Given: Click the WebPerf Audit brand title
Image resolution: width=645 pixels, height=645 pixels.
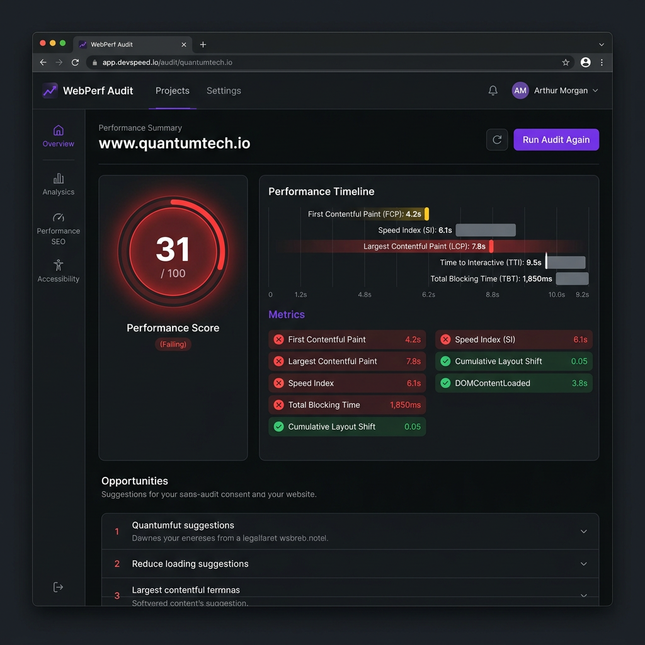Looking at the screenshot, I should [x=98, y=91].
